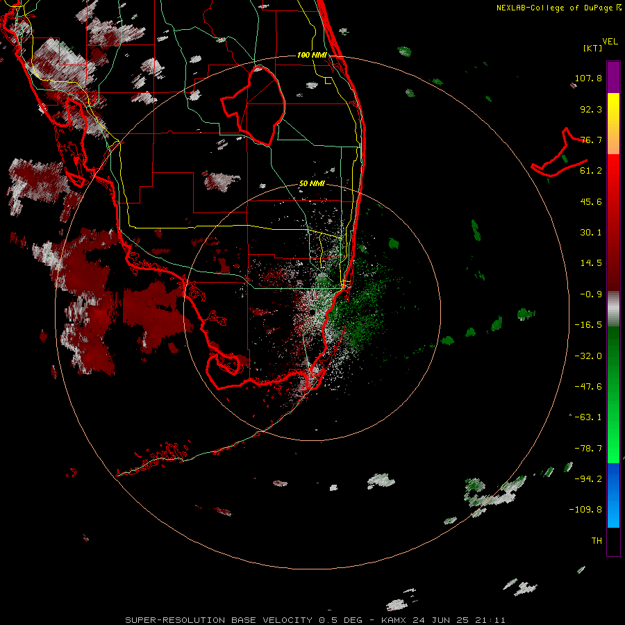Click the -94.2 value on velocity scale
Image resolution: width=625 pixels, height=625 pixels.
(588, 479)
